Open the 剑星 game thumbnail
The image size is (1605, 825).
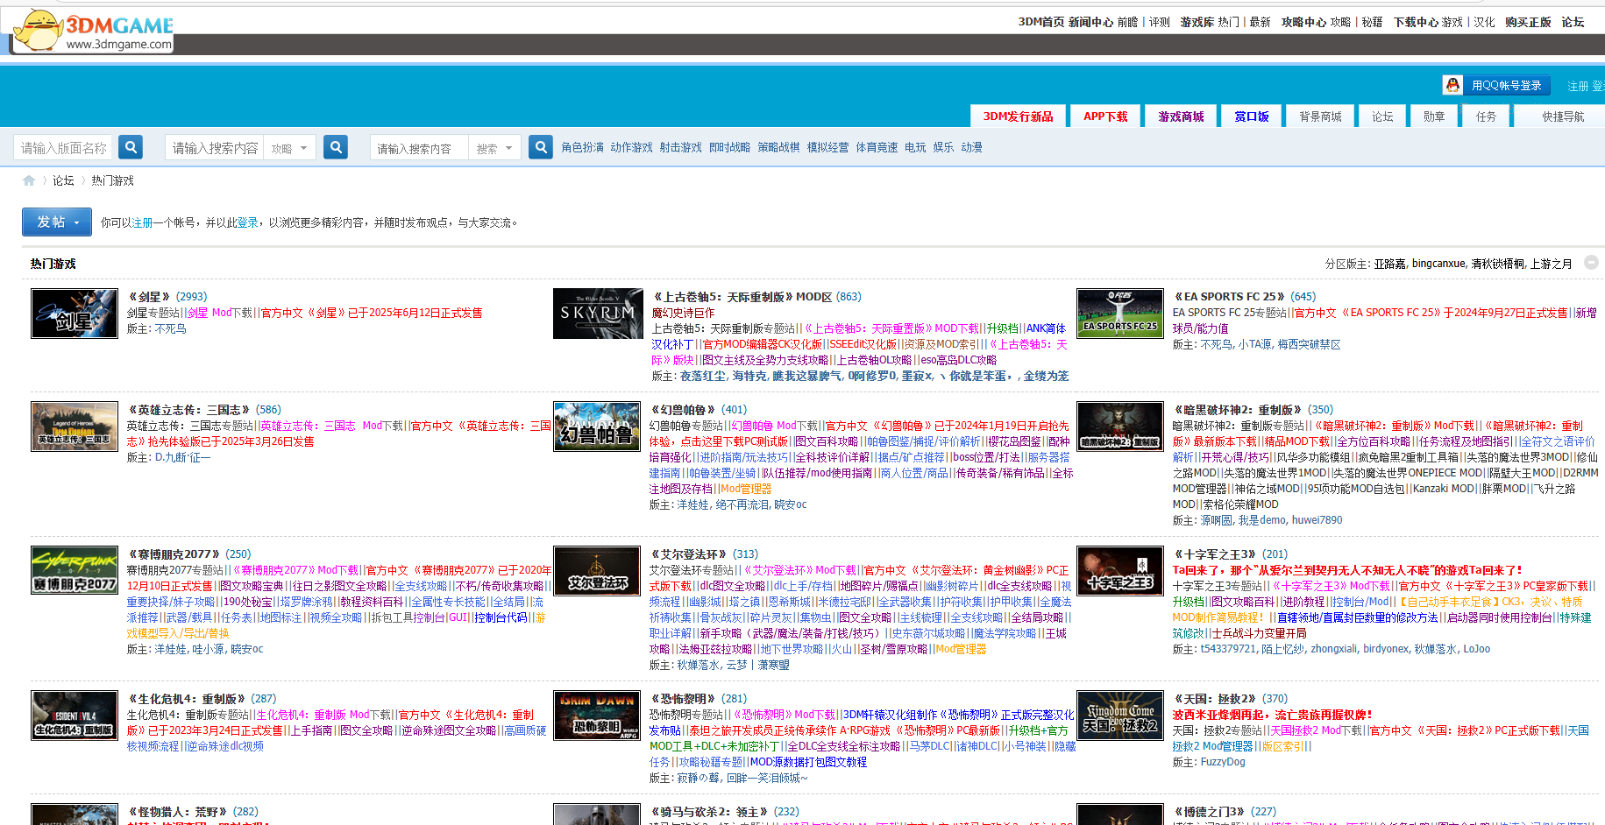pyautogui.click(x=75, y=314)
